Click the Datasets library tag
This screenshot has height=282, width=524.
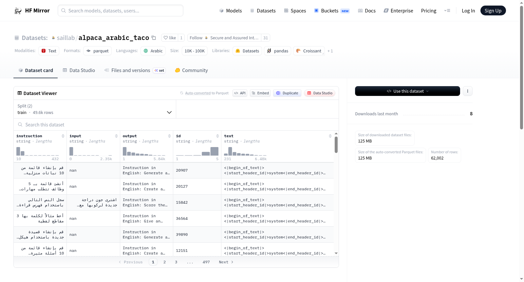[x=247, y=51]
